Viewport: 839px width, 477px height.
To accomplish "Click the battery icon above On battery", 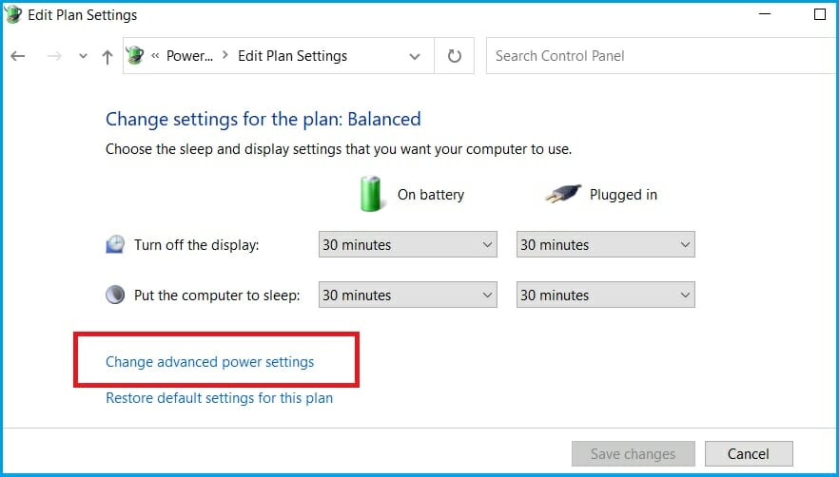I will point(370,194).
